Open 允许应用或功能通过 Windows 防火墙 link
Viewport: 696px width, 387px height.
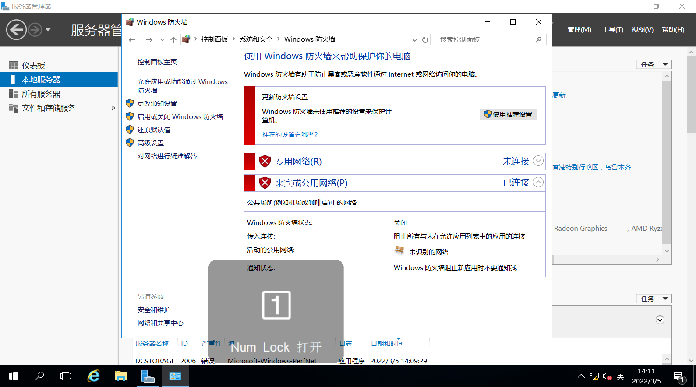[x=183, y=86]
